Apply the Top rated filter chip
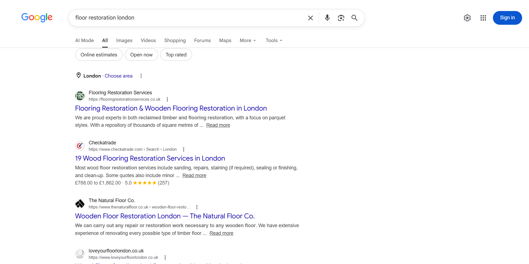Image resolution: width=529 pixels, height=264 pixels. [176, 55]
